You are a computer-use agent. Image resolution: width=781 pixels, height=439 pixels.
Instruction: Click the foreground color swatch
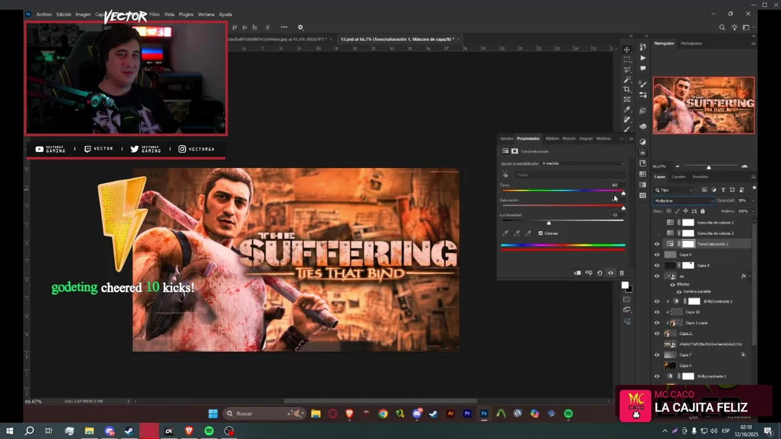tap(625, 285)
